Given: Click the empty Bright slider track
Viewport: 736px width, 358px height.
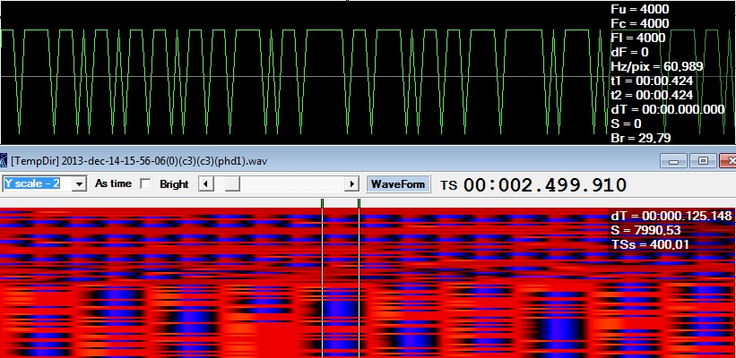Looking at the screenshot, I should point(292,184).
